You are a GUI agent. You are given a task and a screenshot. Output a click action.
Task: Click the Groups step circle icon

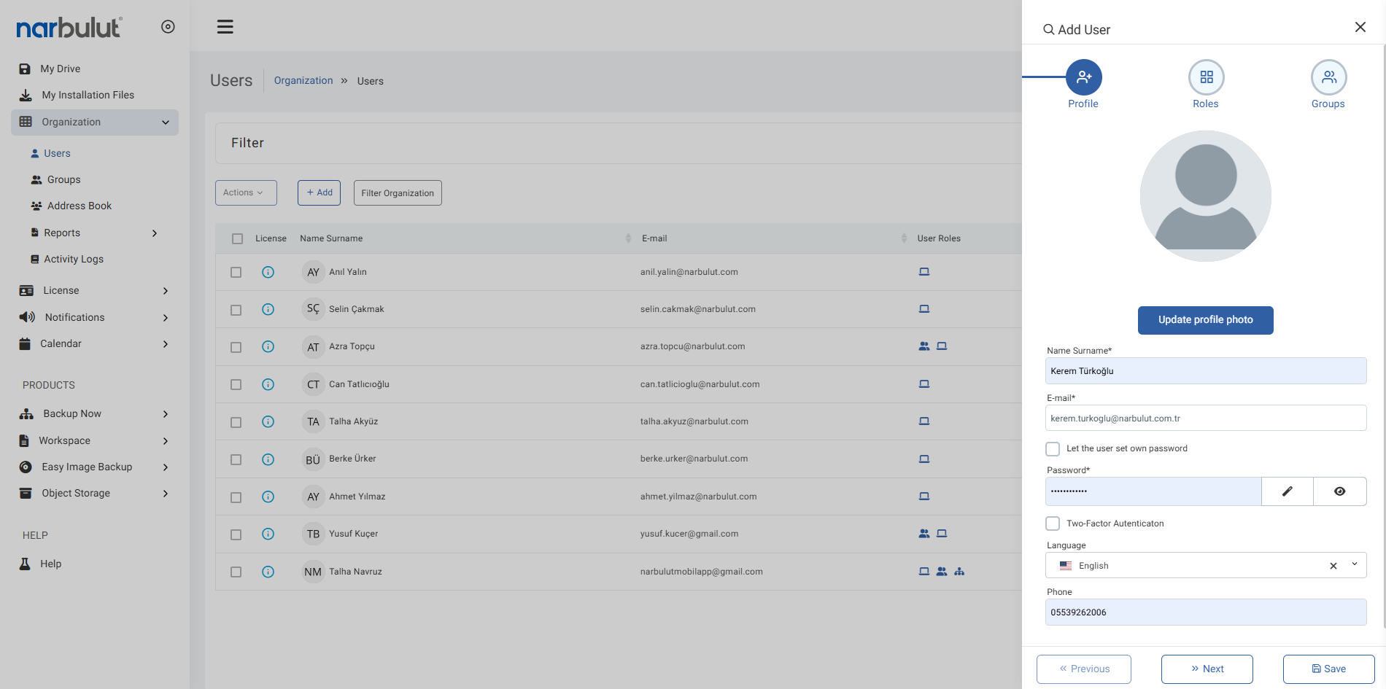[1329, 77]
